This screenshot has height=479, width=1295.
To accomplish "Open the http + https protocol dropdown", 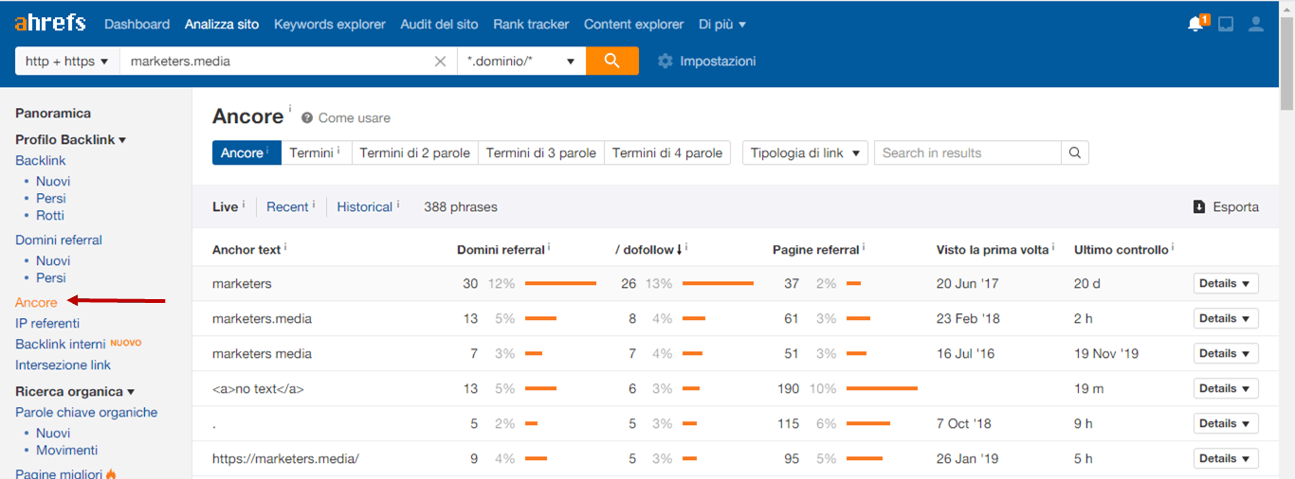I will 67,61.
